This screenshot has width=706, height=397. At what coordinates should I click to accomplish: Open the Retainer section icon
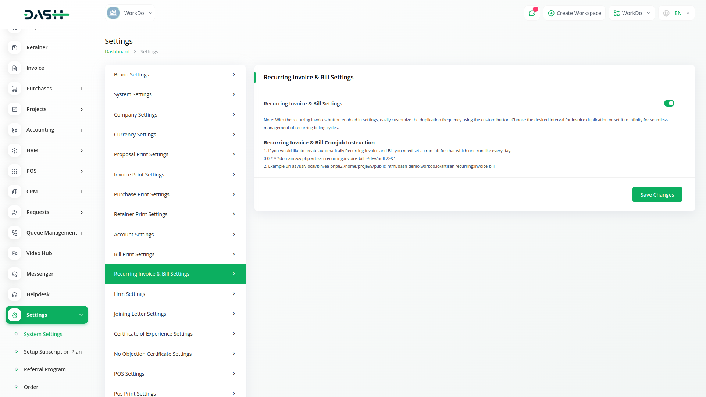click(x=14, y=47)
